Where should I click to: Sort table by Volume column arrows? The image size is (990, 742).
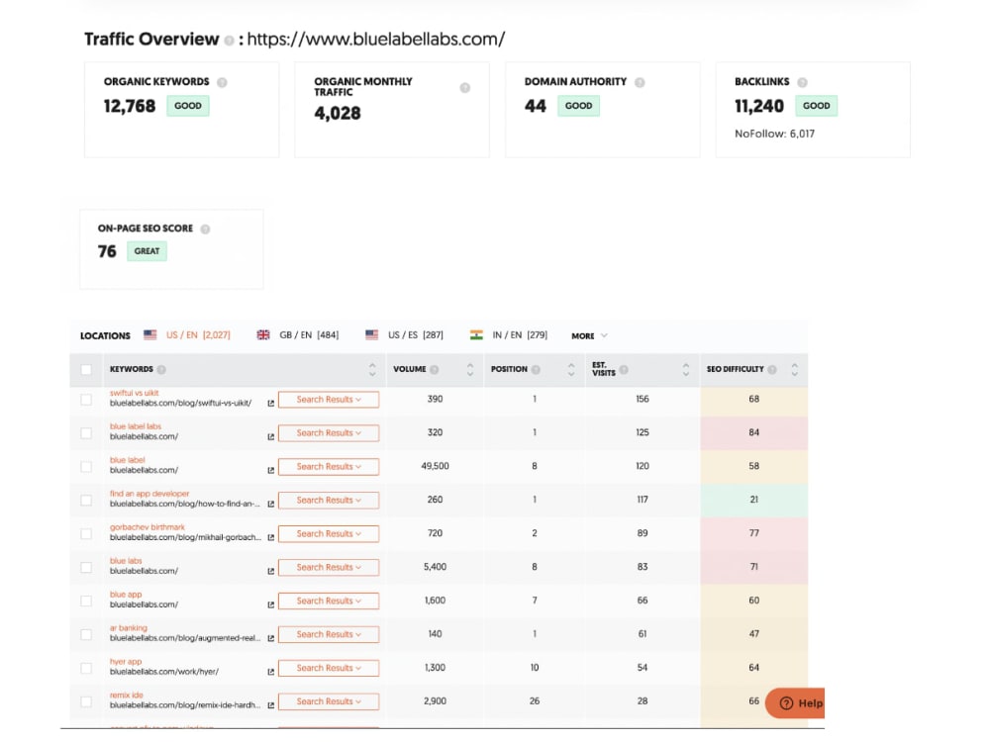click(469, 370)
